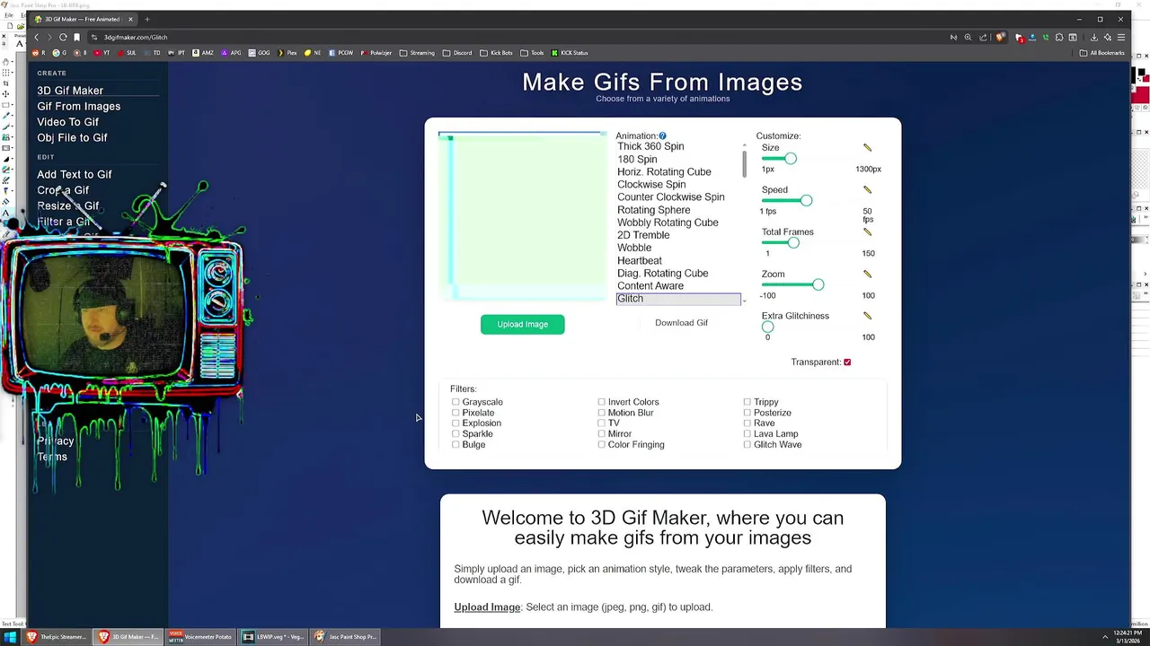Image resolution: width=1150 pixels, height=646 pixels.
Task: Open the Streaming bookmarks folder
Action: click(418, 53)
